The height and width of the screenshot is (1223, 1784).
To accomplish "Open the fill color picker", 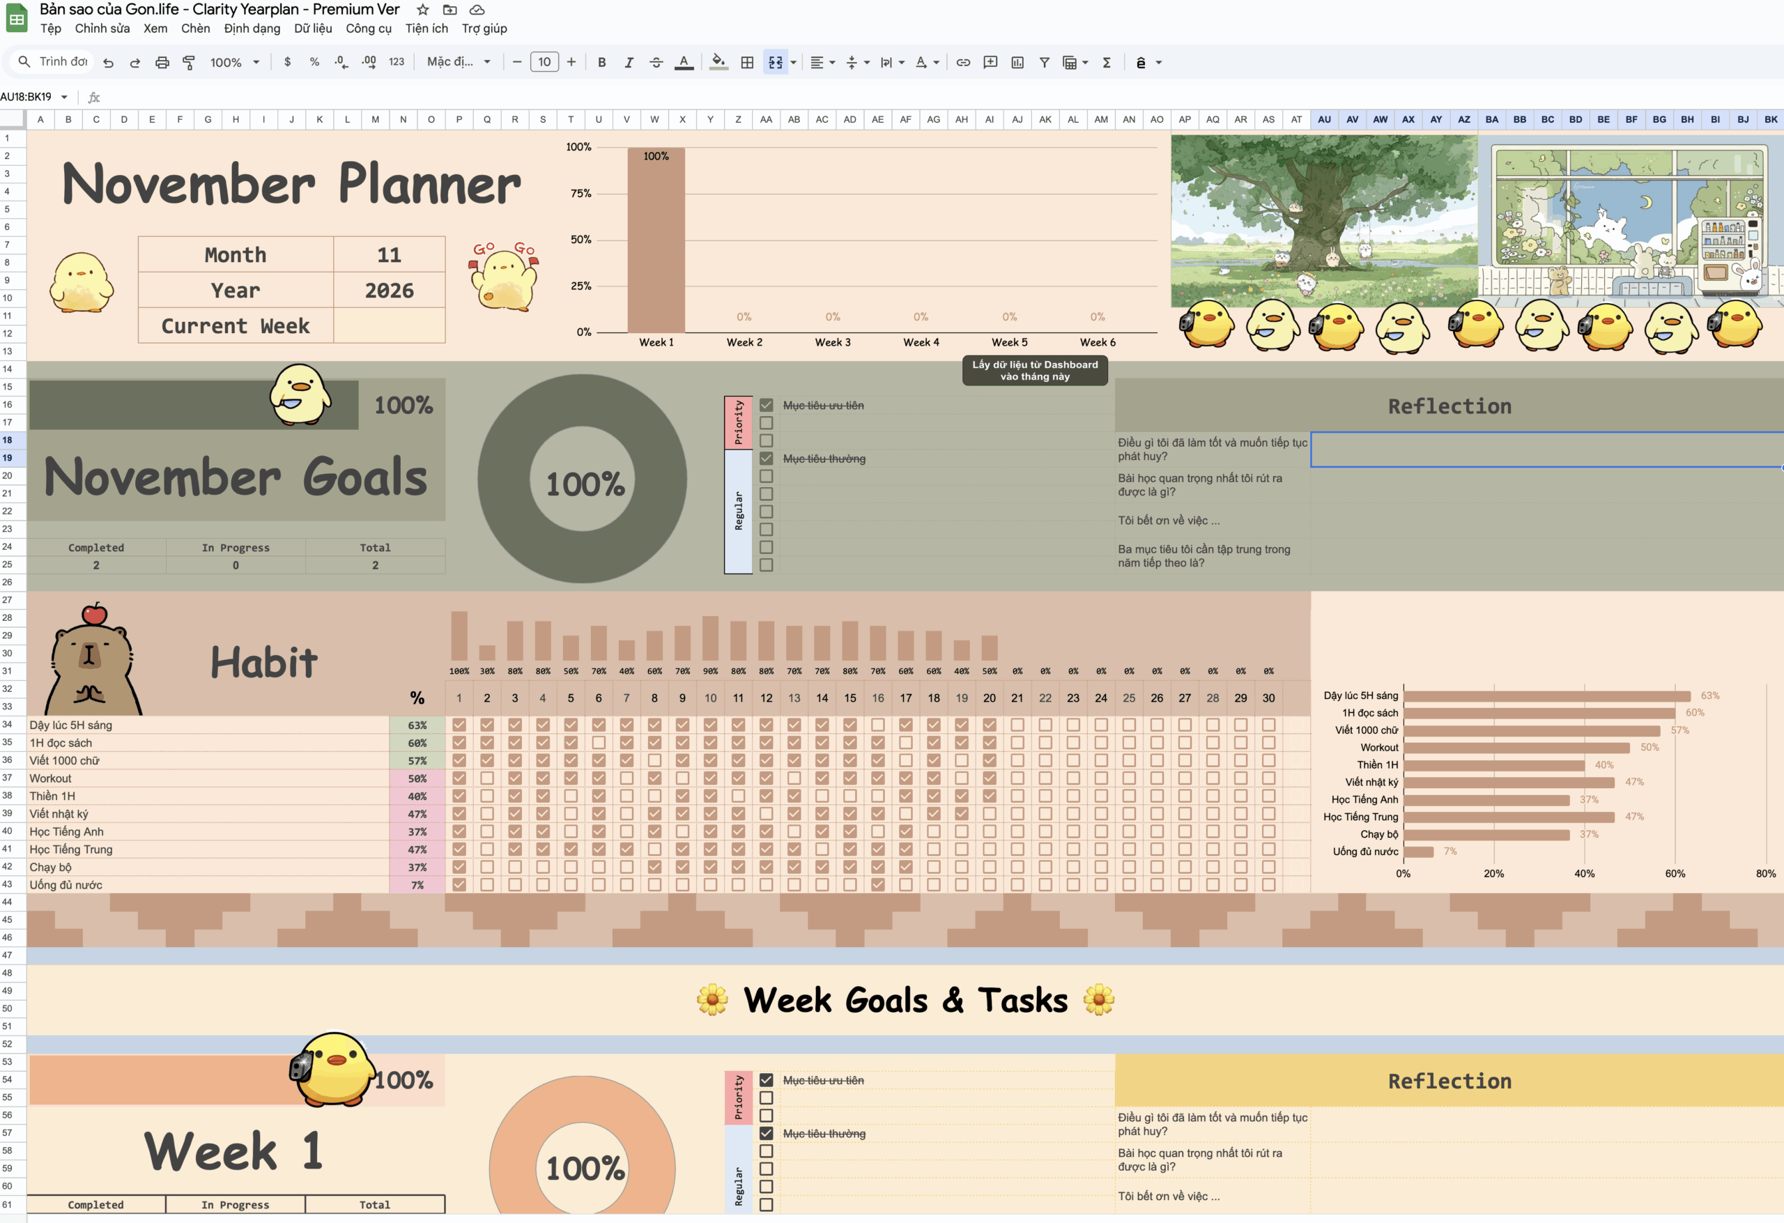I will 718,62.
